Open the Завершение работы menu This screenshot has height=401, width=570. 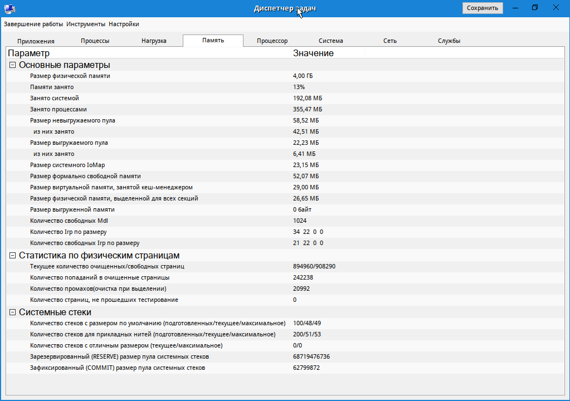tap(33, 24)
